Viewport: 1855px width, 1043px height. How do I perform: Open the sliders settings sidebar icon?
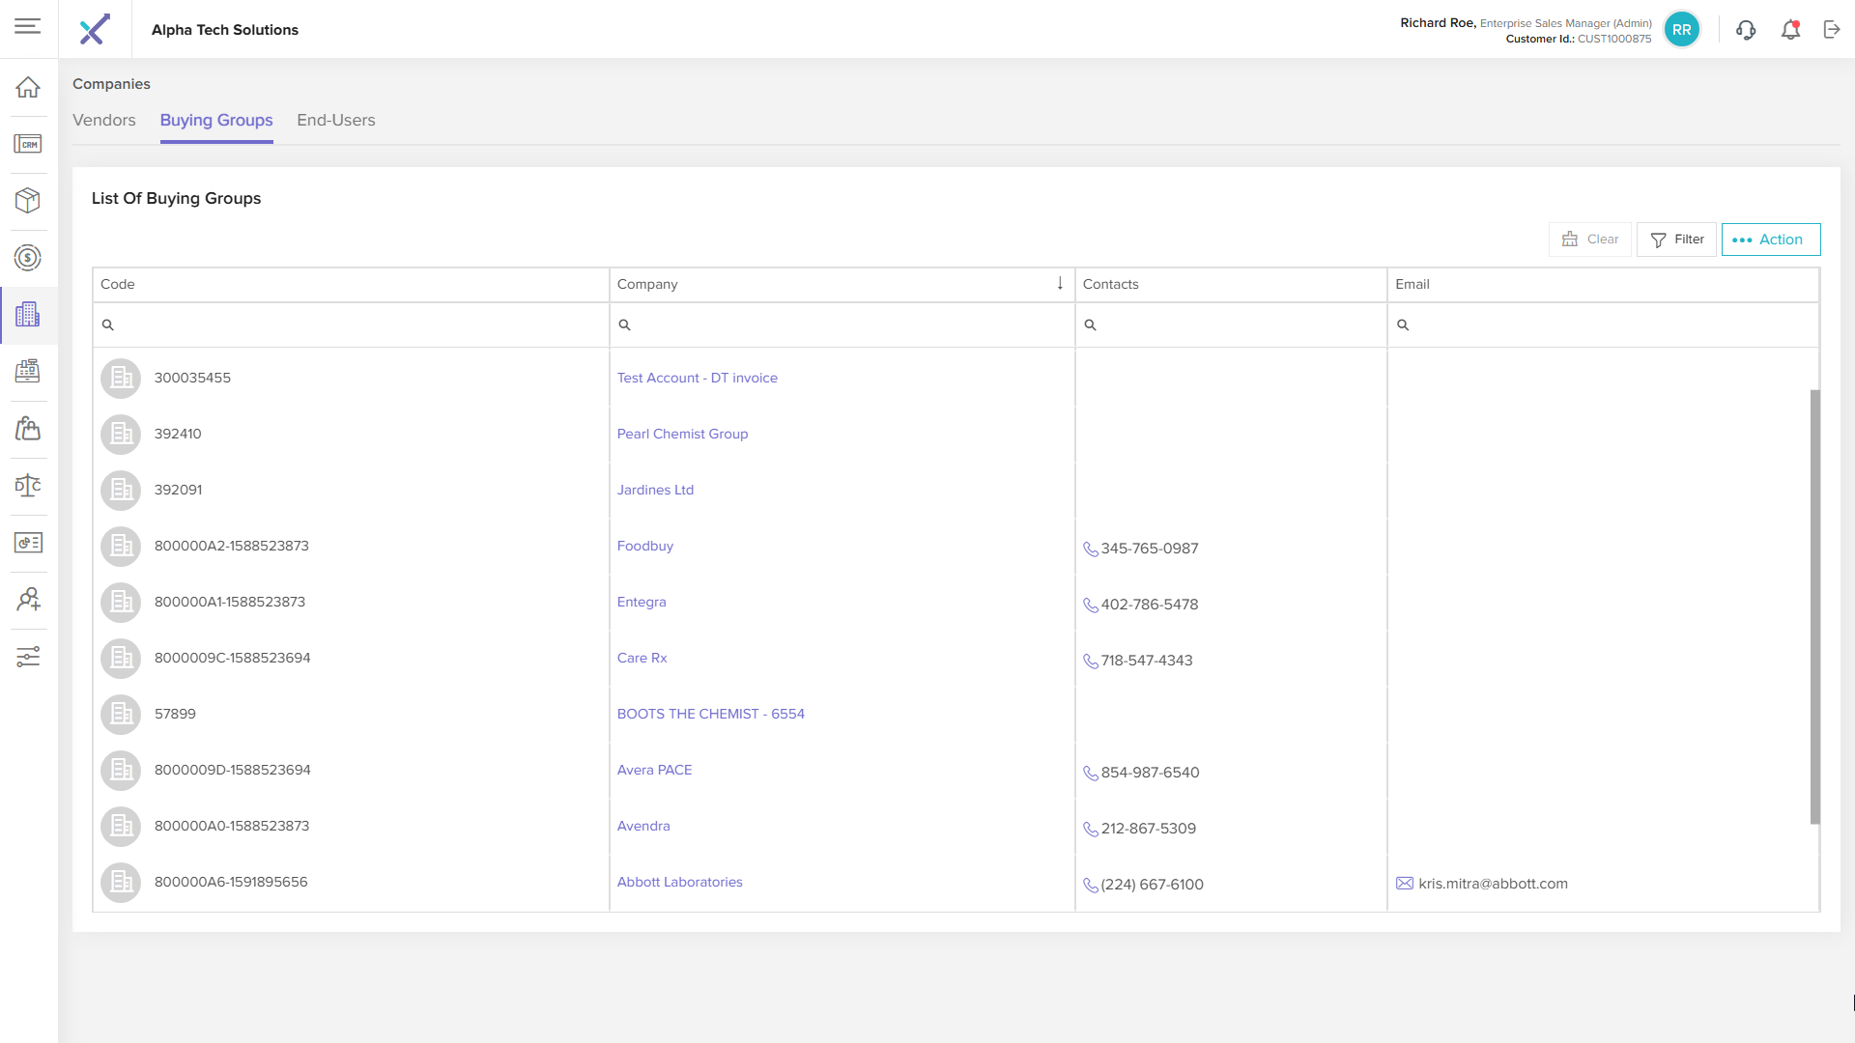pos(28,657)
